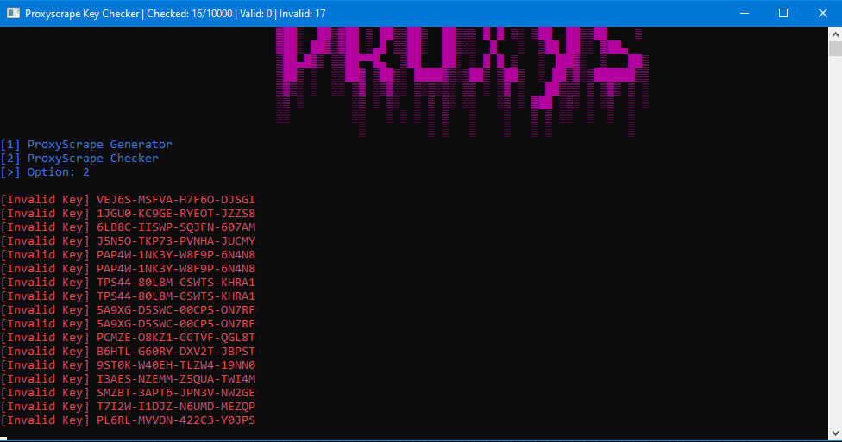Close the Proxyscrape Key Checker window
This screenshot has height=442, width=842.
pos(823,14)
